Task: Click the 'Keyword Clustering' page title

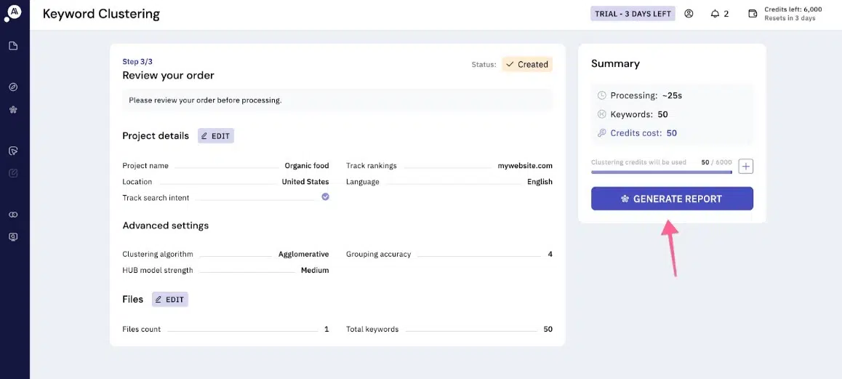Action: [x=101, y=14]
